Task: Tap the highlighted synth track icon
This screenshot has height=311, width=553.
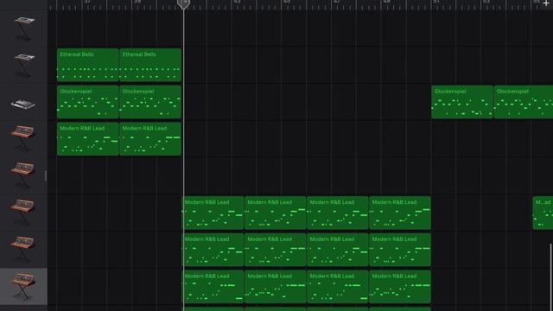Action: [x=23, y=286]
